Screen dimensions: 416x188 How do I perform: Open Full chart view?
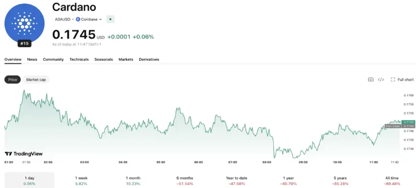coord(402,80)
